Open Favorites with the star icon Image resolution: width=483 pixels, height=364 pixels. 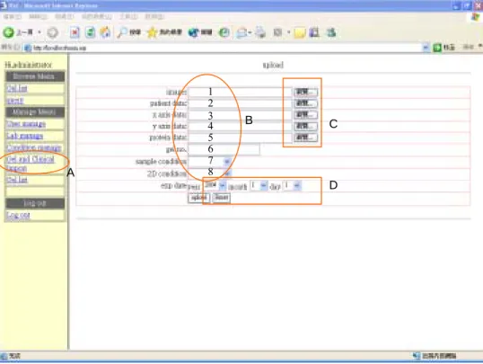coord(164,32)
